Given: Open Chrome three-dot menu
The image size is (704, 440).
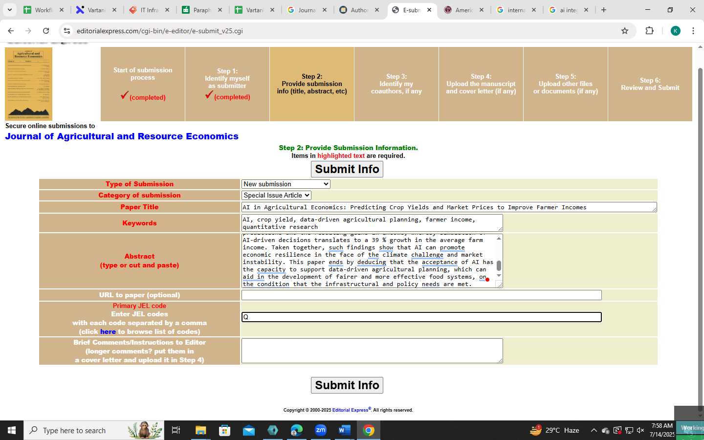Looking at the screenshot, I should tap(693, 31).
